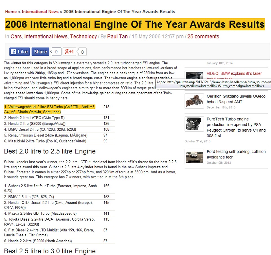
Task: Click the PureTech engine thumbnail
Action: pos(194,124)
